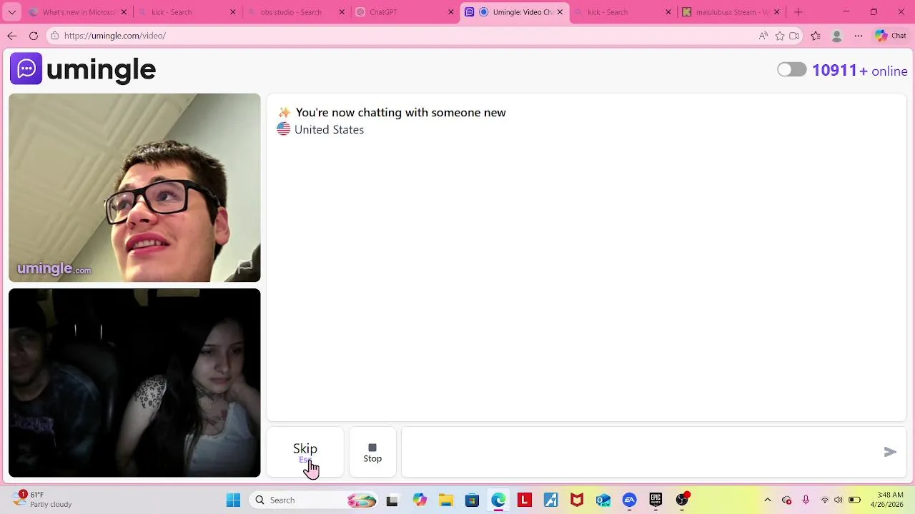Open Microsoft Store from the taskbar
This screenshot has width=915, height=514.
pos(472,500)
